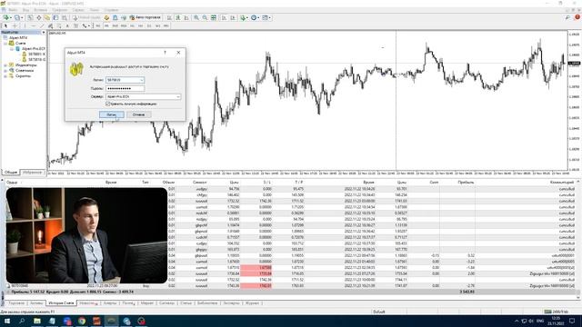The image size is (582, 327).
Task: Click the Логин button in the dialog
Action: click(111, 115)
